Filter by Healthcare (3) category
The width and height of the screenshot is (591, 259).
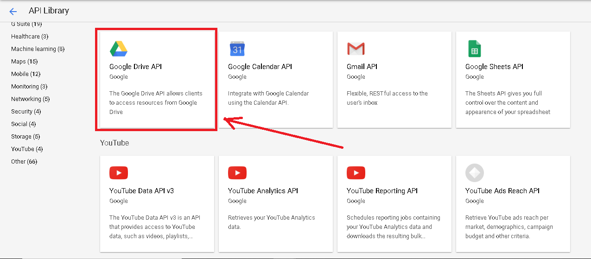tap(30, 37)
